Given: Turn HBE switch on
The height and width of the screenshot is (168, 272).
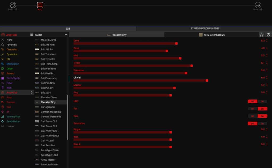Looking at the screenshot, I should pyautogui.click(x=262, y=101).
